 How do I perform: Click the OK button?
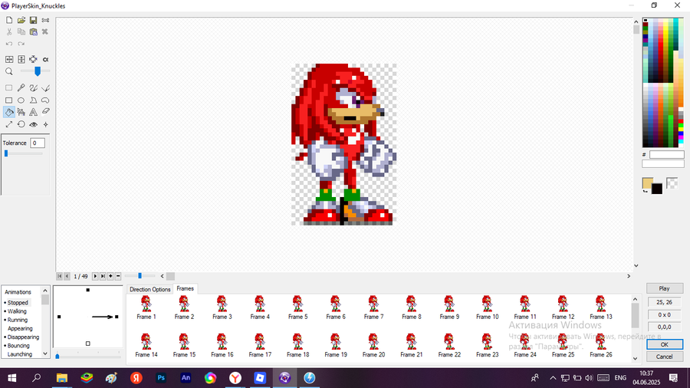tap(665, 344)
